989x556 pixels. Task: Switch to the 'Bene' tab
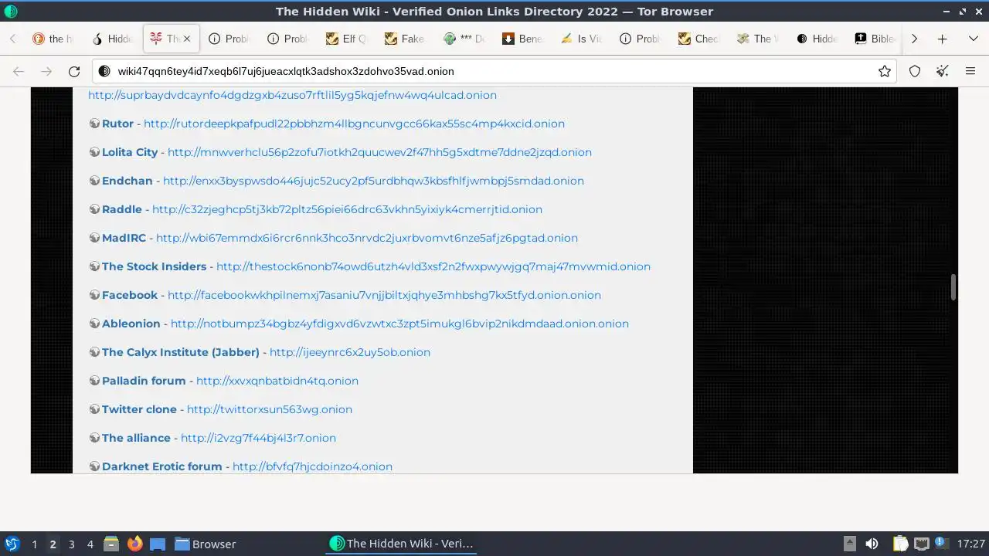point(522,39)
